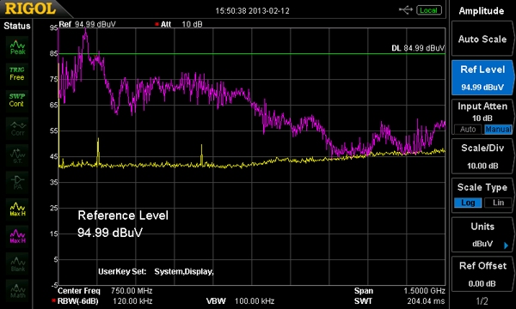Expand the Units dBuV submenu arrow
Image resolution: width=516 pixels, height=309 pixels.
(507, 245)
